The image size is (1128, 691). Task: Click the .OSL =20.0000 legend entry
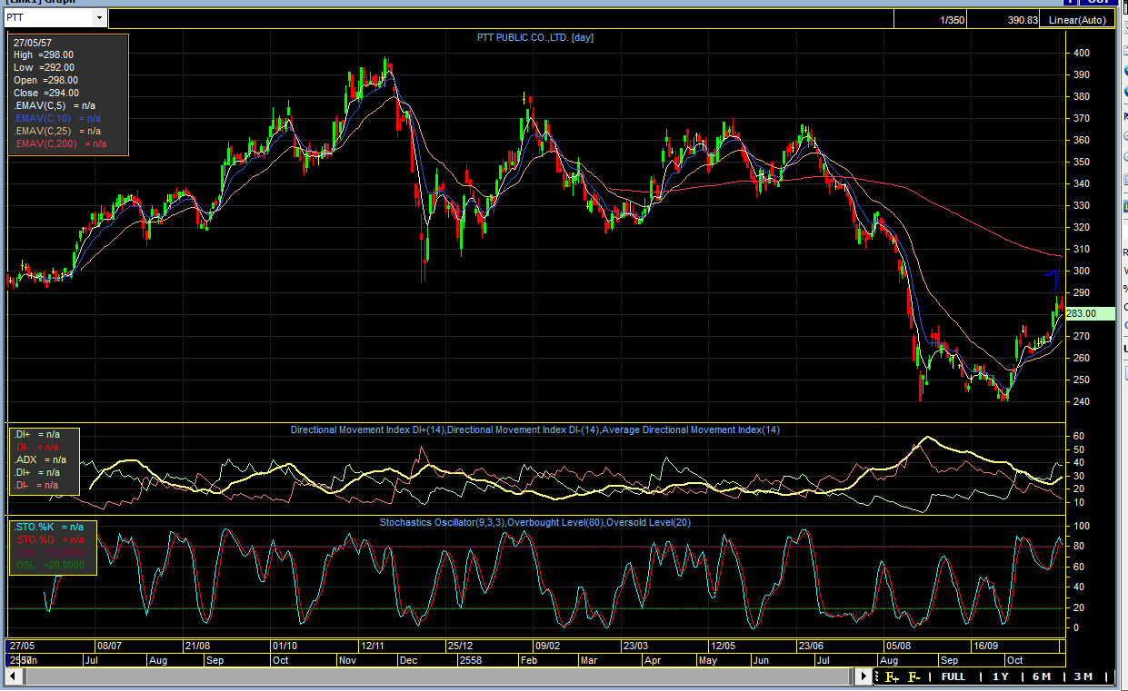[49, 565]
